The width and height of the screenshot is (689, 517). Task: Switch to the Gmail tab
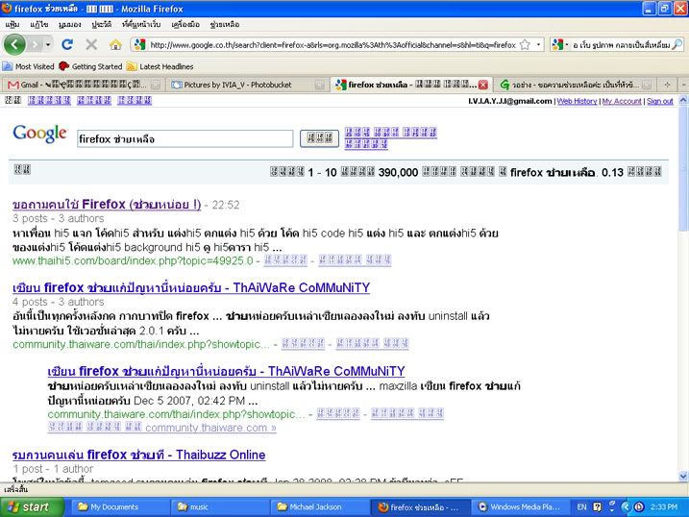(x=84, y=85)
